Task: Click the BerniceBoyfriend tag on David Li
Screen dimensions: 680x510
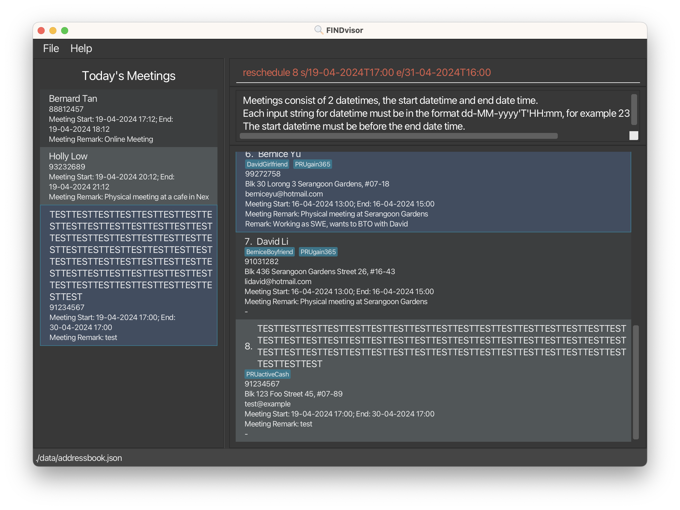Action: [x=269, y=252]
